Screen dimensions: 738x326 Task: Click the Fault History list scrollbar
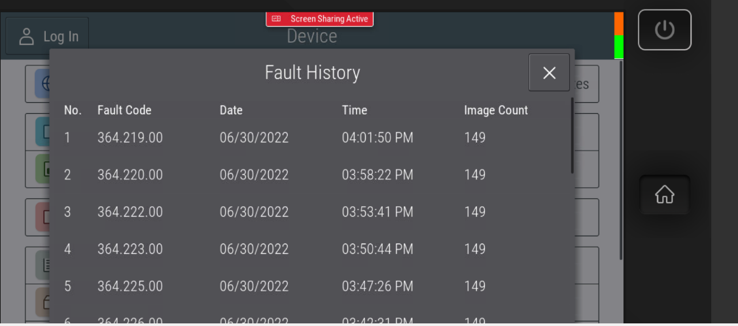(572, 136)
